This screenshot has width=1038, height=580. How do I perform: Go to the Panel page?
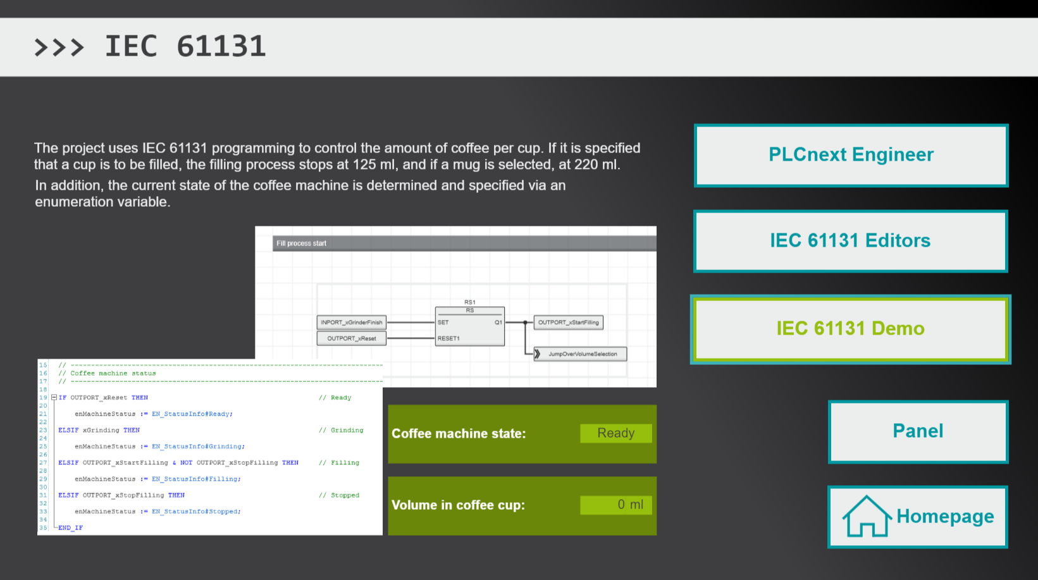point(918,431)
